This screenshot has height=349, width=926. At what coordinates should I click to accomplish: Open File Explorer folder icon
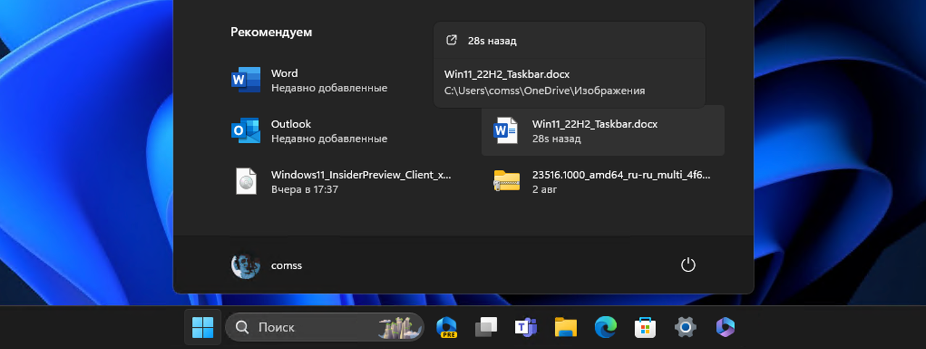[x=565, y=327]
